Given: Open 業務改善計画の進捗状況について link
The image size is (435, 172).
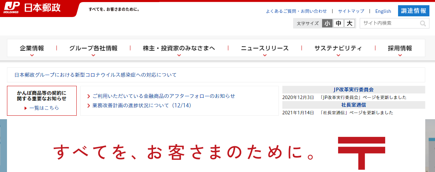Looking at the screenshot, I should (x=142, y=105).
